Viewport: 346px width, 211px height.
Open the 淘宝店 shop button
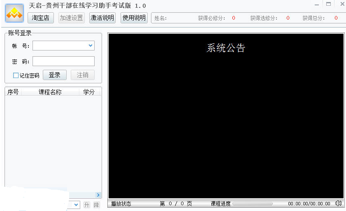click(41, 18)
